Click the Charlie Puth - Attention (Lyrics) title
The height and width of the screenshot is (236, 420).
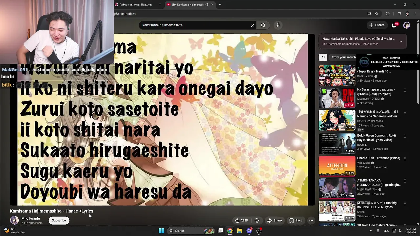[379, 158]
